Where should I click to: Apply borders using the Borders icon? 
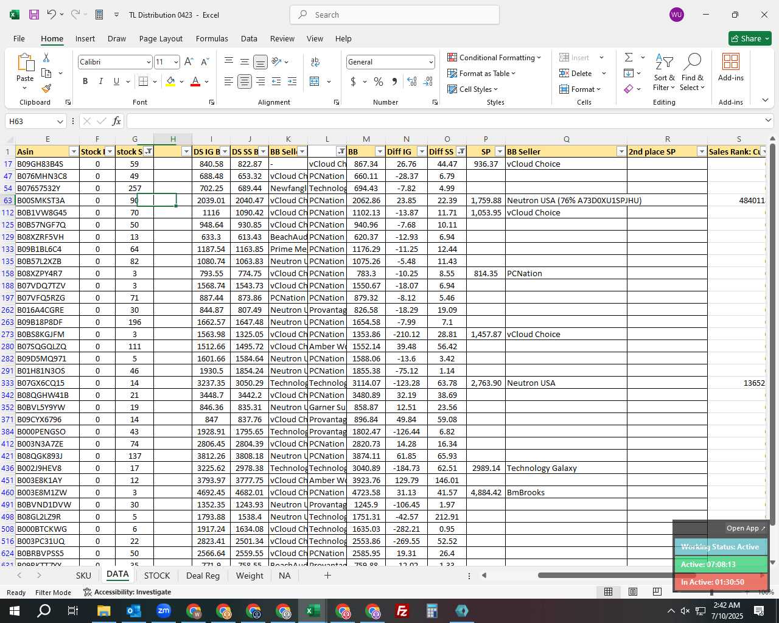coord(144,82)
